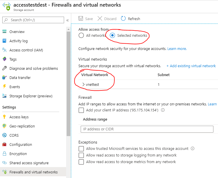Click the Events lightning bolt icon
The width and height of the screenshot is (218, 178).
[x=4, y=87]
